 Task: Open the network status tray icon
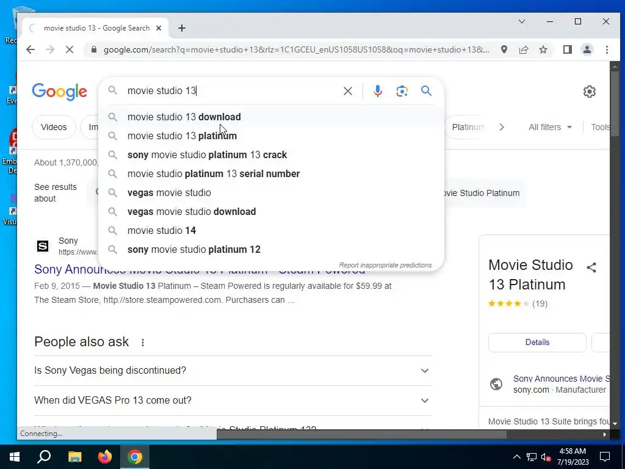[x=532, y=457]
